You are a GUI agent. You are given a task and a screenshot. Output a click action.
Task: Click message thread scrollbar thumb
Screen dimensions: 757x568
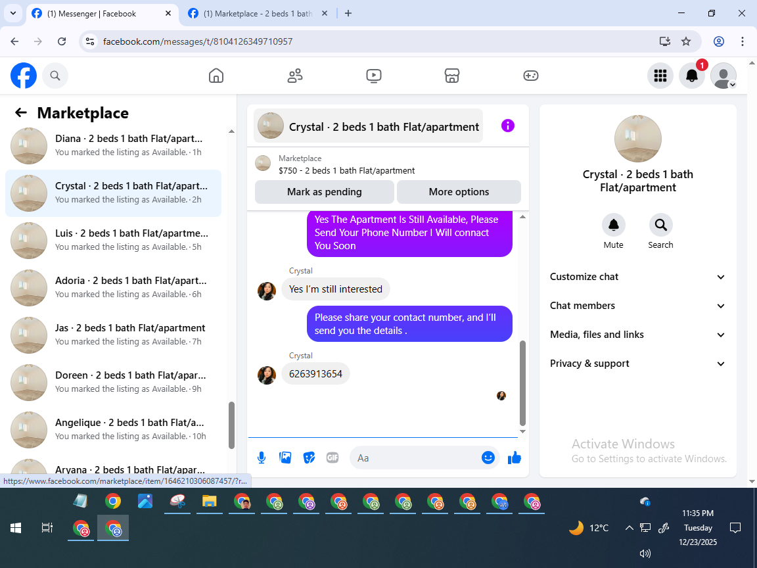[x=522, y=383]
